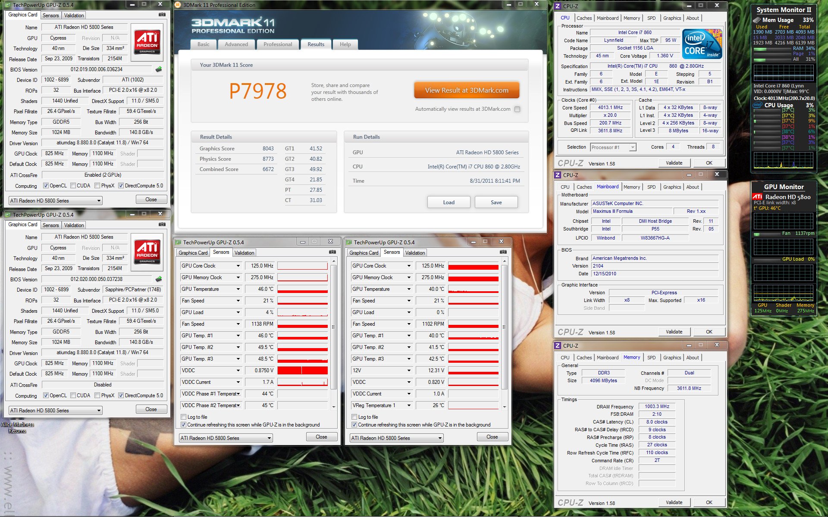Toggle PhysX checkbox in top GPU-Z window
The image size is (828, 517).
pyautogui.click(x=97, y=186)
